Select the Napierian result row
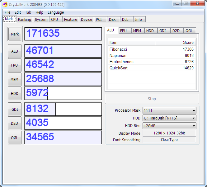This screenshot has width=207, height=187. [x=152, y=55]
